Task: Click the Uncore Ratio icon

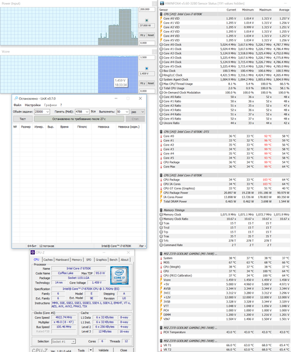Action: [161, 123]
